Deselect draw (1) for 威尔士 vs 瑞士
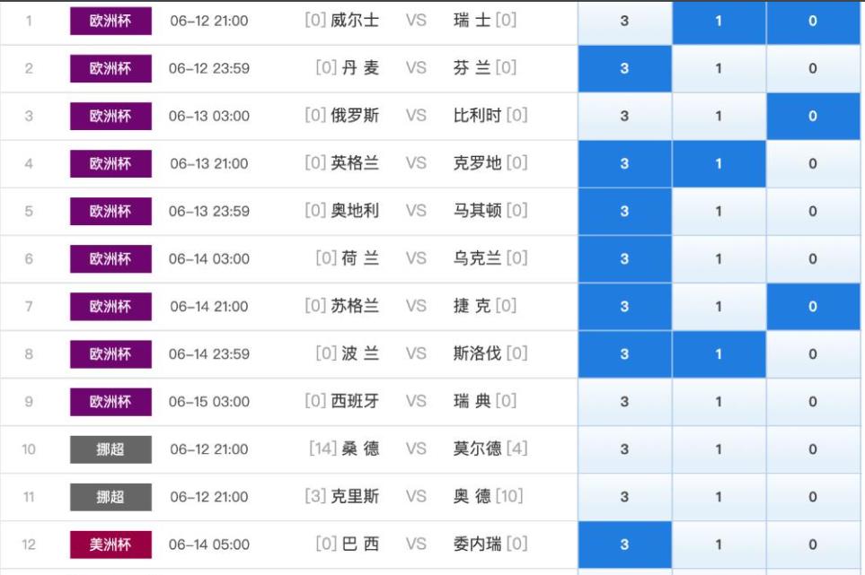This screenshot has width=865, height=575. 719,21
